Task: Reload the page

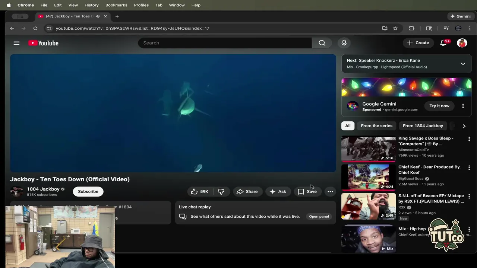Action: point(35,28)
